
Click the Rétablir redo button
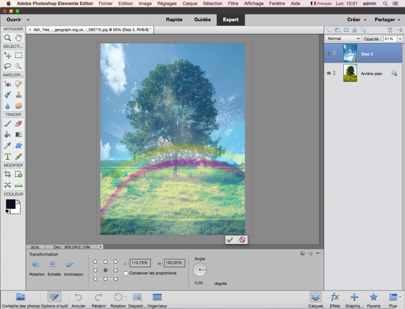(x=99, y=300)
